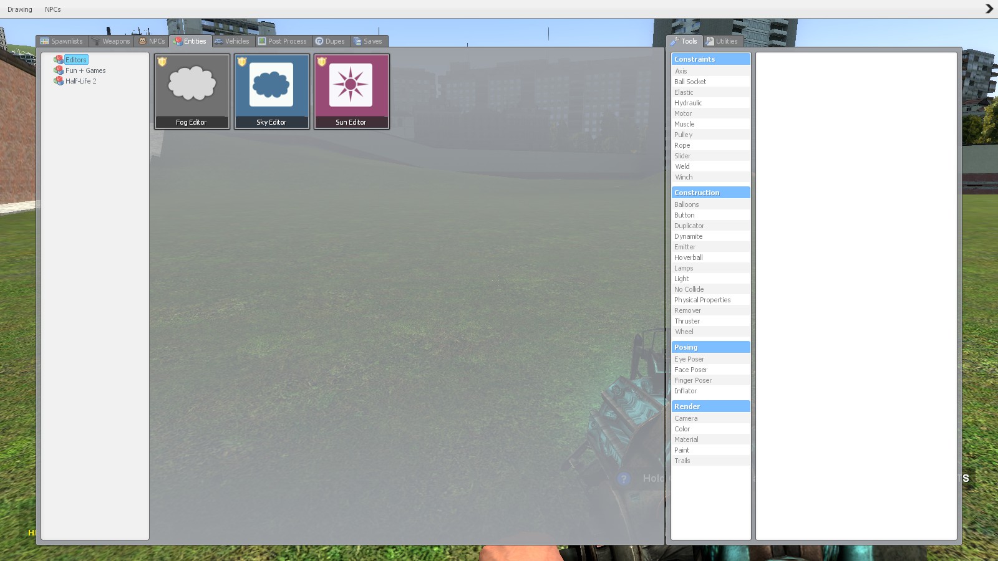Select the Fun + Games tree category
The width and height of the screenshot is (998, 561).
click(x=85, y=70)
